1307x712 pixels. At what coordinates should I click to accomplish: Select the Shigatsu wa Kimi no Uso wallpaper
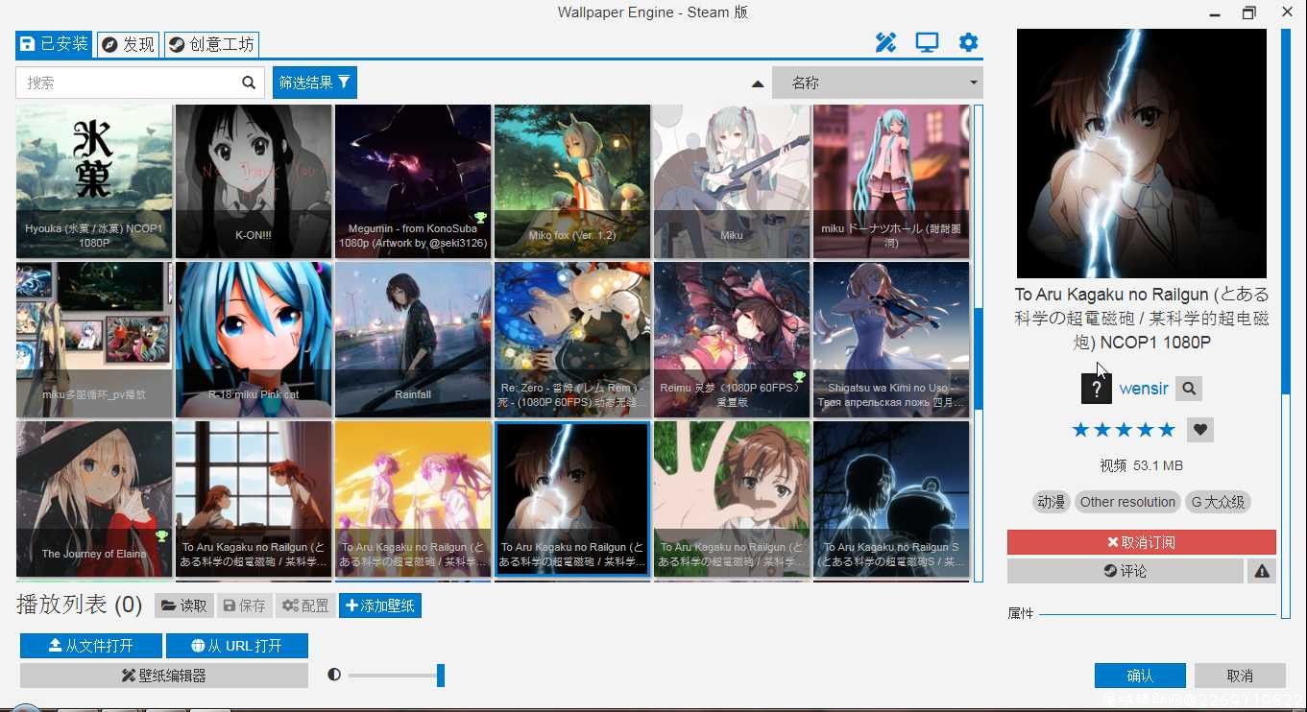click(x=891, y=340)
